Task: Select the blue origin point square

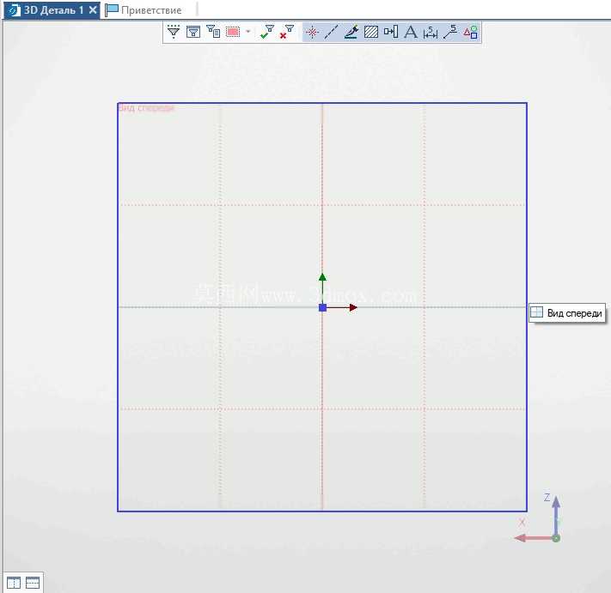Action: pyautogui.click(x=322, y=308)
